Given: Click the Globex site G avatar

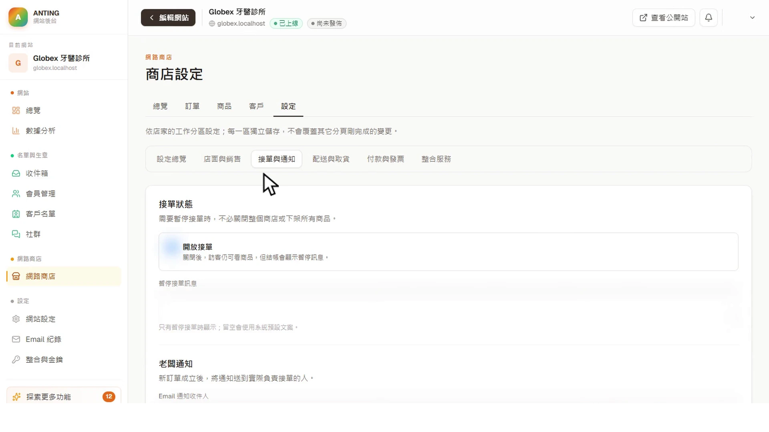Looking at the screenshot, I should click(x=18, y=63).
